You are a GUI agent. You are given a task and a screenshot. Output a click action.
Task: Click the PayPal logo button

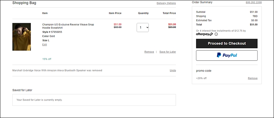tap(227, 55)
